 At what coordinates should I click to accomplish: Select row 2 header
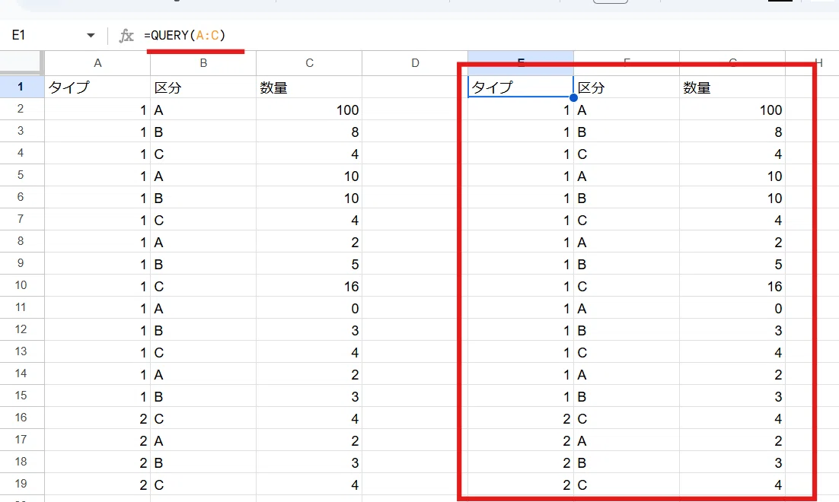click(21, 109)
